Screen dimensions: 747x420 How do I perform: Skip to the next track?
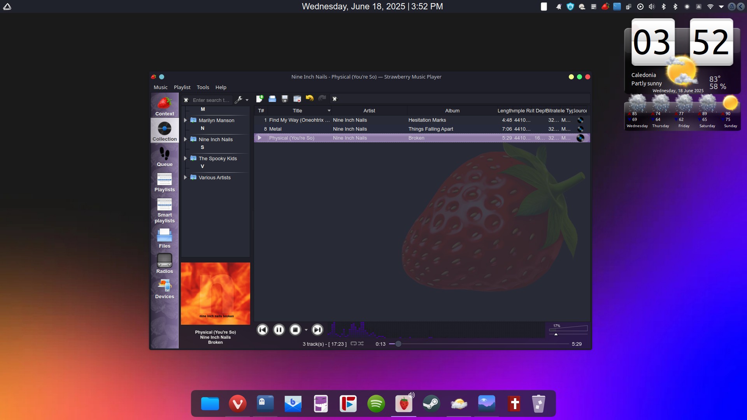point(317,330)
